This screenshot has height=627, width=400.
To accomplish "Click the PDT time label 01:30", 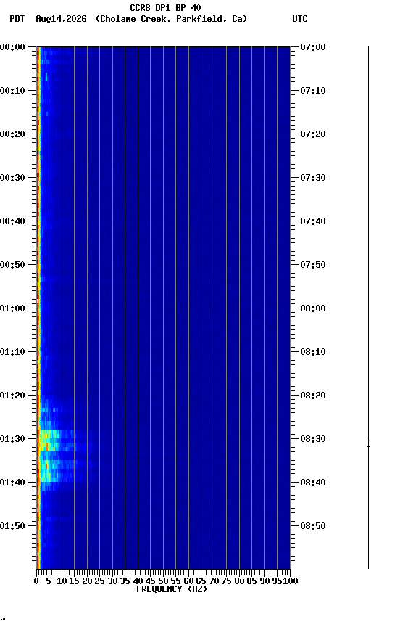I will (x=12, y=440).
